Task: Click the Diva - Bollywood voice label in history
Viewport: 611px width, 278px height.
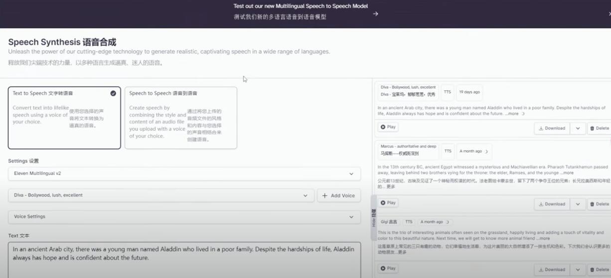Action: click(408, 91)
